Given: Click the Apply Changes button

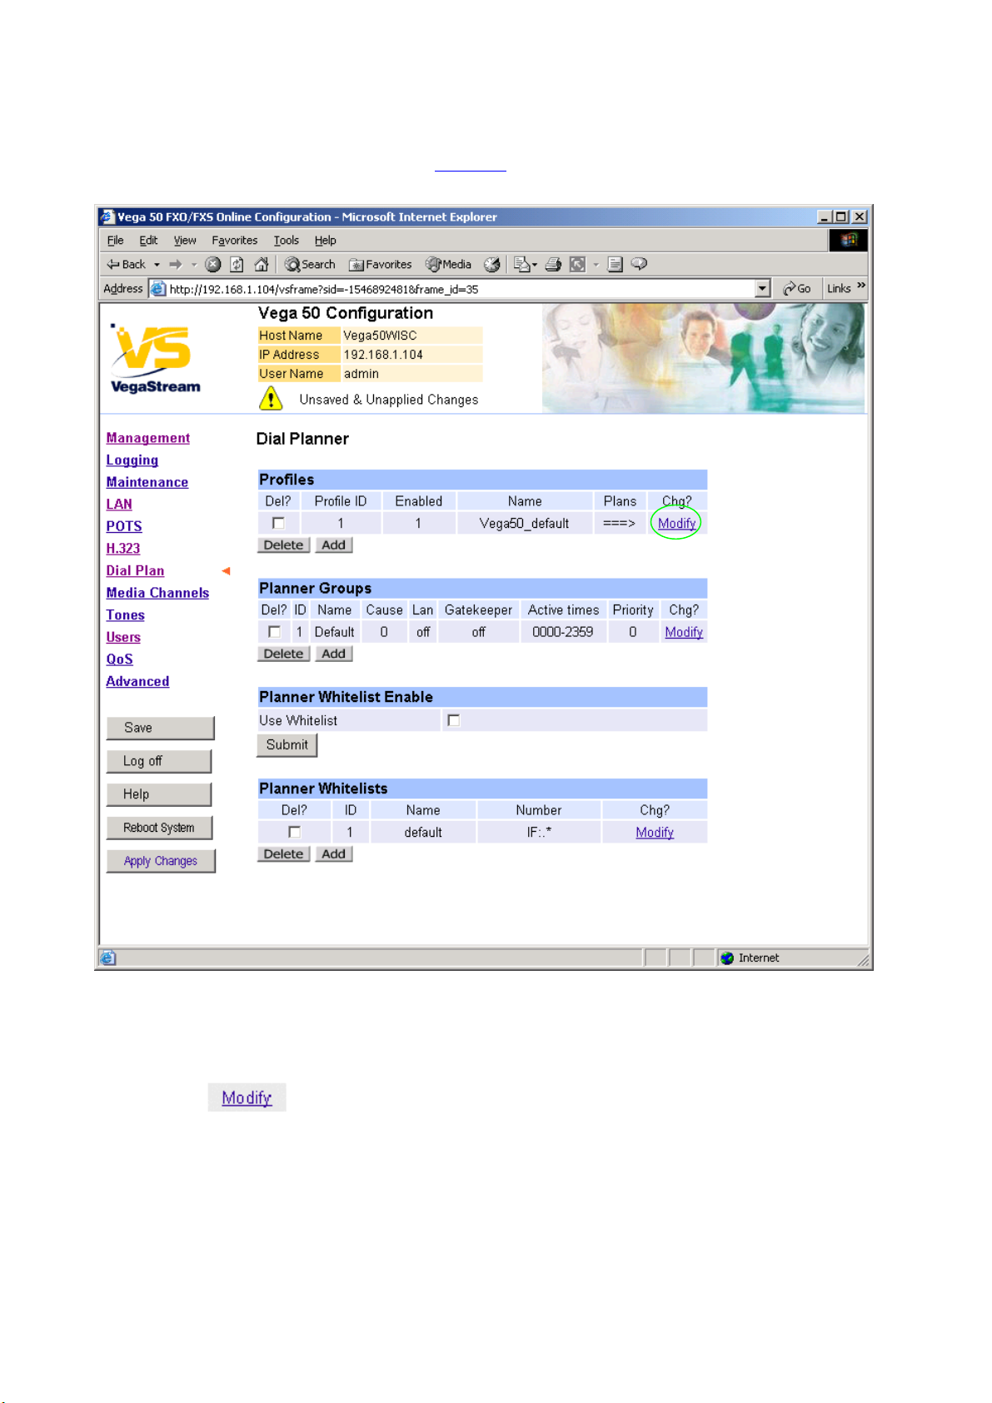Looking at the screenshot, I should coord(161,861).
